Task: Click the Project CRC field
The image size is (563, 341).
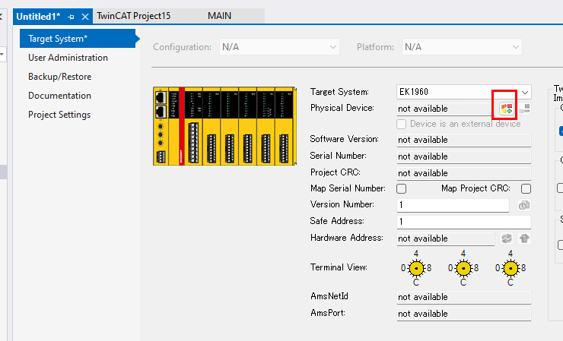Action: 464,173
